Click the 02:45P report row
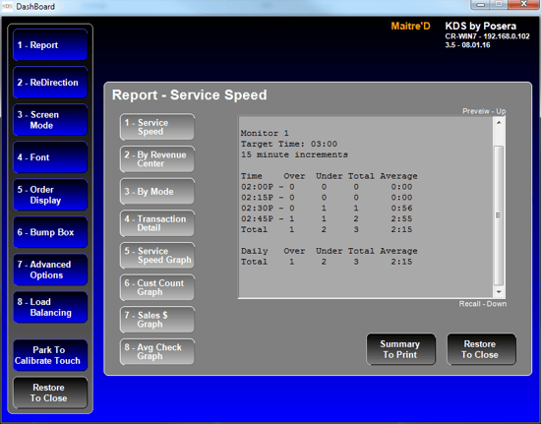 point(327,218)
